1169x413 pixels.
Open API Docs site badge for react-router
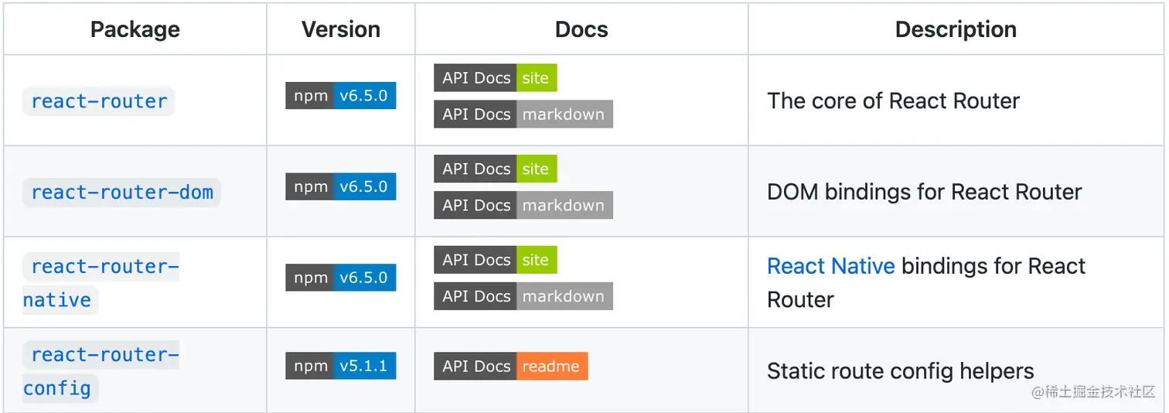pos(496,77)
